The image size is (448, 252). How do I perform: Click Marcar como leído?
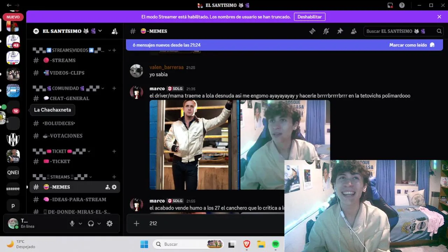pyautogui.click(x=412, y=45)
